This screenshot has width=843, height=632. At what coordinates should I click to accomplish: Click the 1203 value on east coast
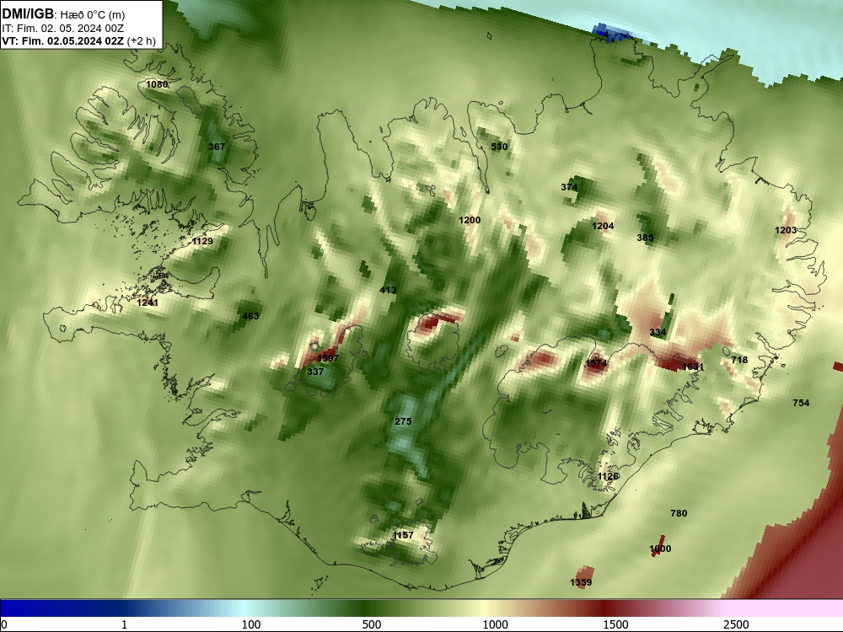(x=786, y=231)
